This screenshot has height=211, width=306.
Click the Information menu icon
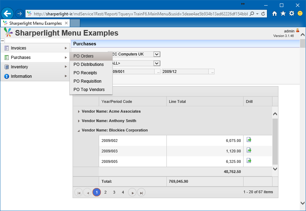(7, 76)
